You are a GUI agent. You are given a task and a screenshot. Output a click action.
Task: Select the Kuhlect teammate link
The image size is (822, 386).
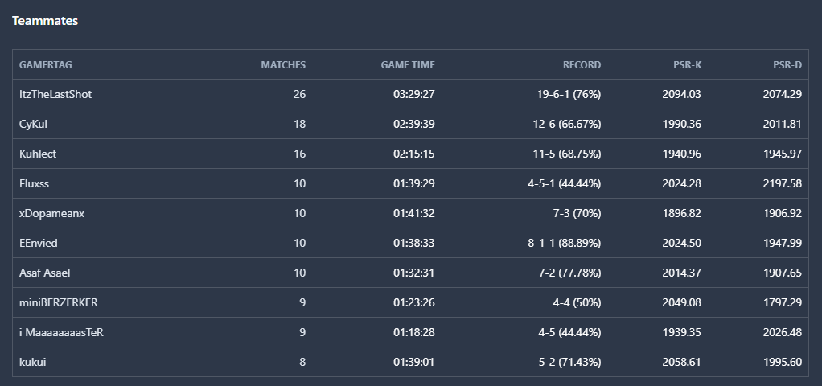pyautogui.click(x=38, y=154)
